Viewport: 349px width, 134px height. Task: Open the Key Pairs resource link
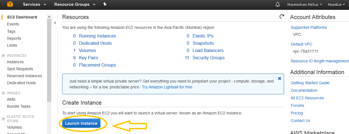coord(88,58)
